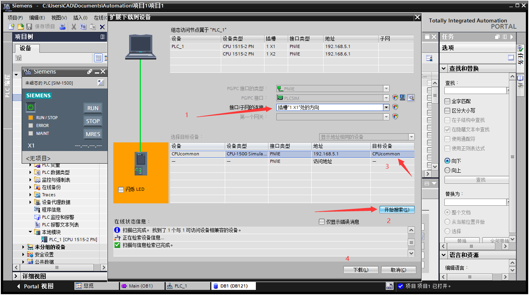Check the 全字匹配 option
Viewport: 529px width, 295px height.
tap(447, 101)
